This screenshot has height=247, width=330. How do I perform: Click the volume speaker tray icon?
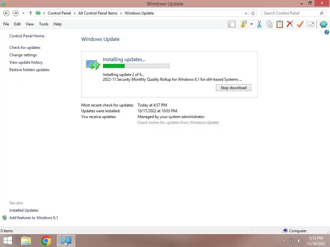(300, 241)
